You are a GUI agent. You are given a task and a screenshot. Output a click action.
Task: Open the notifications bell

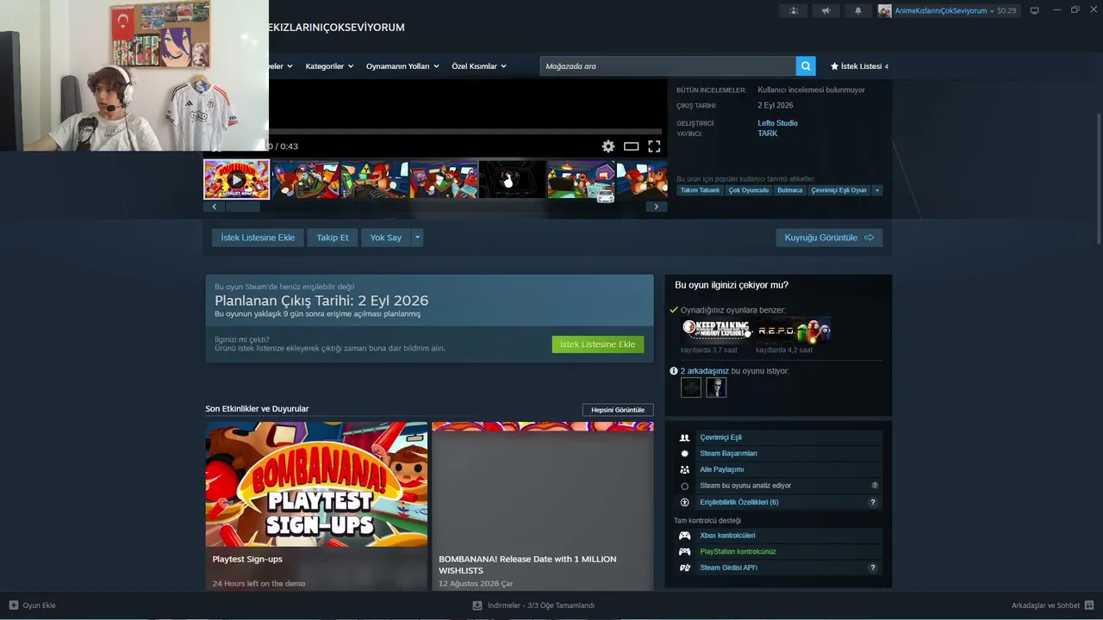point(857,11)
